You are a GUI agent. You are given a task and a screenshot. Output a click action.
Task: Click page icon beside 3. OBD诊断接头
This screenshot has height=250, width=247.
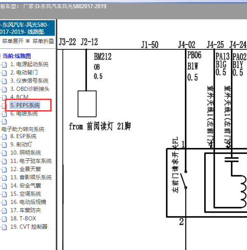[4, 89]
